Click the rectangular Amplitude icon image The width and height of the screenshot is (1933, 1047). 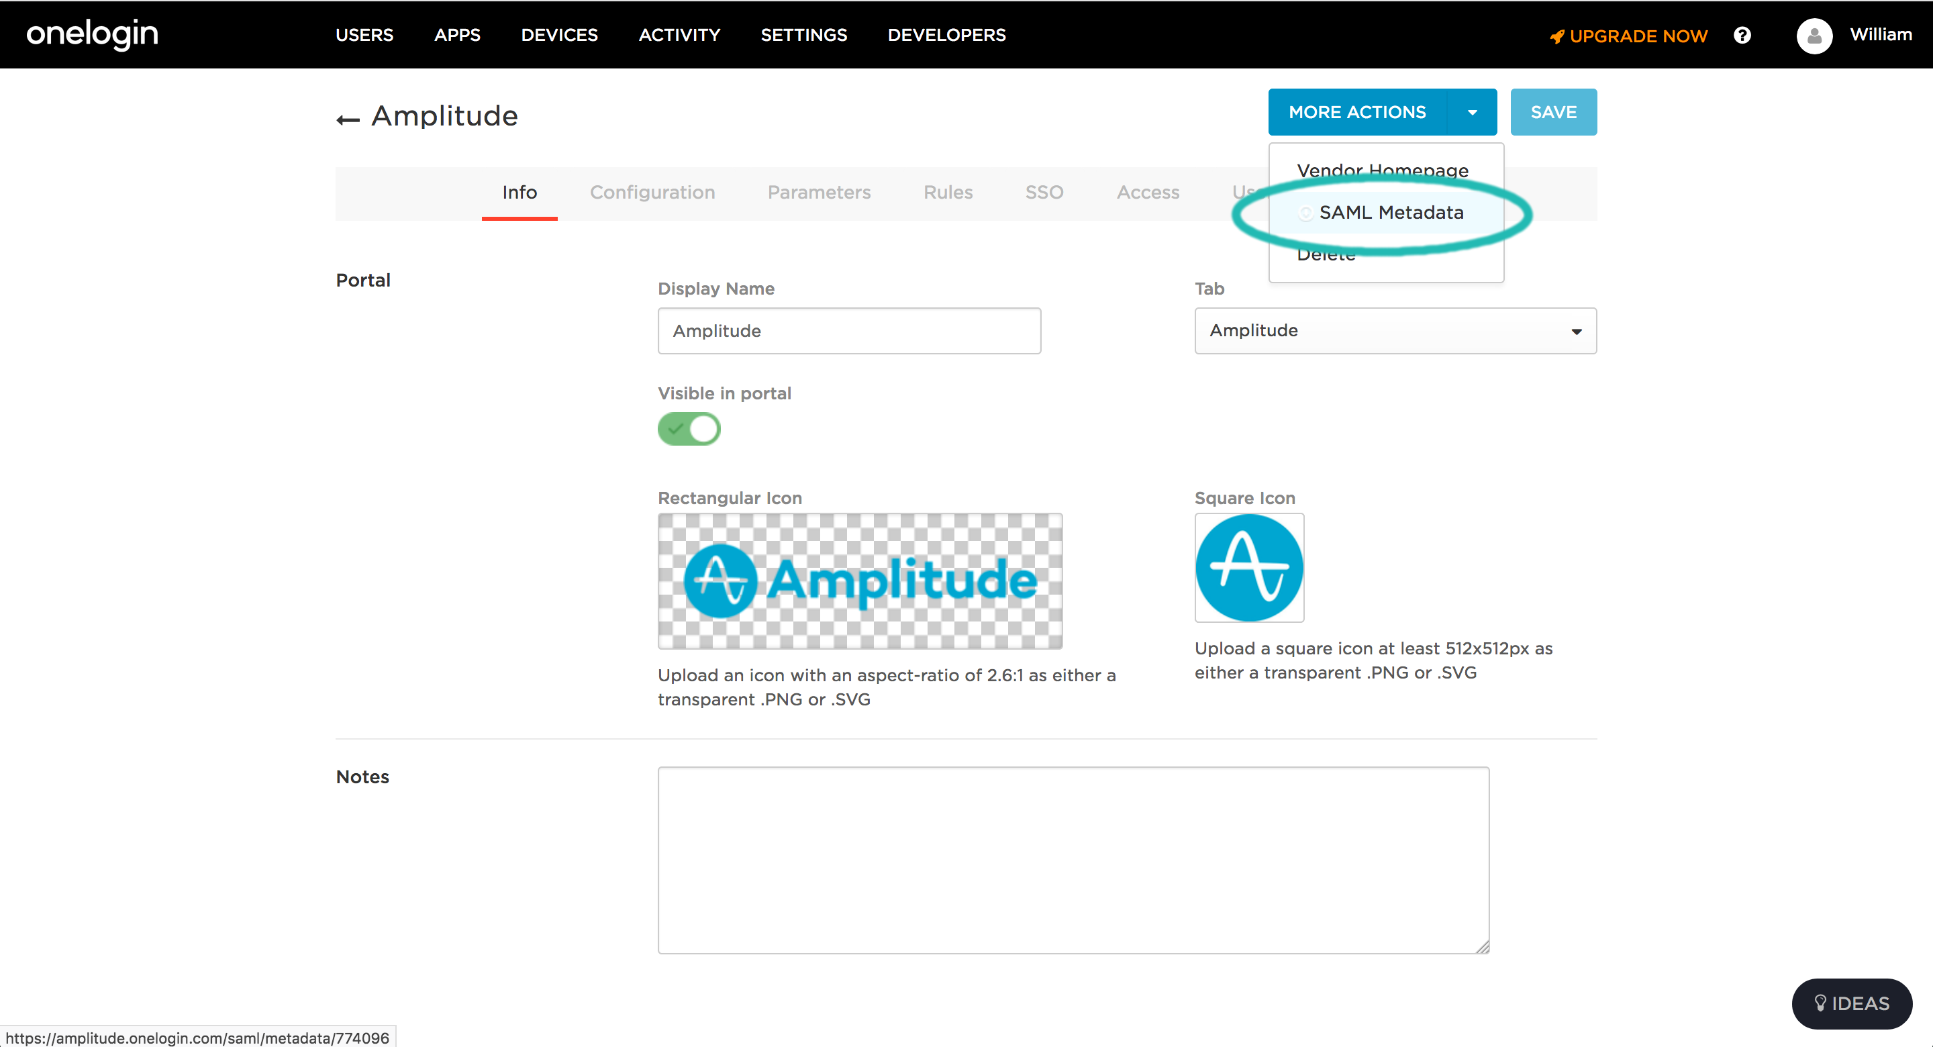(859, 581)
